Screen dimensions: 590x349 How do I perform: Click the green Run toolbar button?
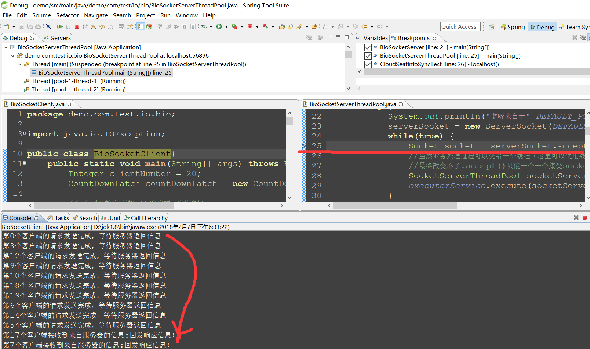point(219,26)
